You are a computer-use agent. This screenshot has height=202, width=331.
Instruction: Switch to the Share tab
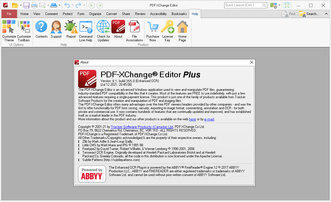(126, 14)
